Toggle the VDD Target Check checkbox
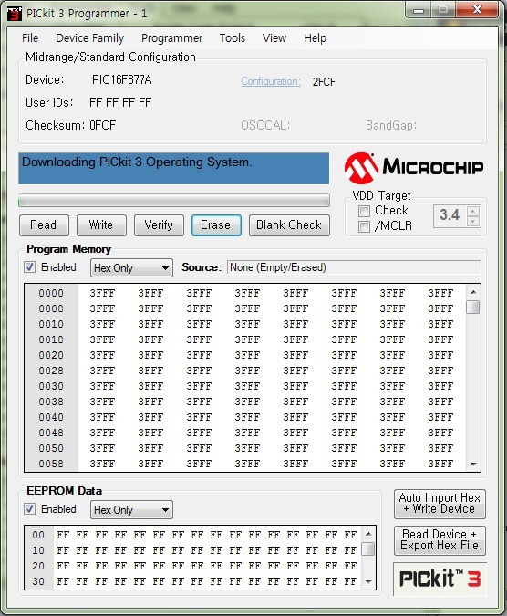The height and width of the screenshot is (616, 507). (x=364, y=211)
